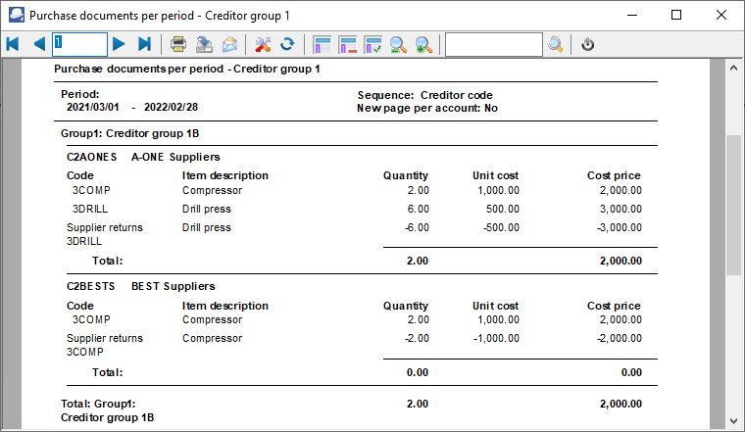This screenshot has width=745, height=432.
Task: Click cost price '3,000.00' for Drill press
Action: pyautogui.click(x=621, y=209)
